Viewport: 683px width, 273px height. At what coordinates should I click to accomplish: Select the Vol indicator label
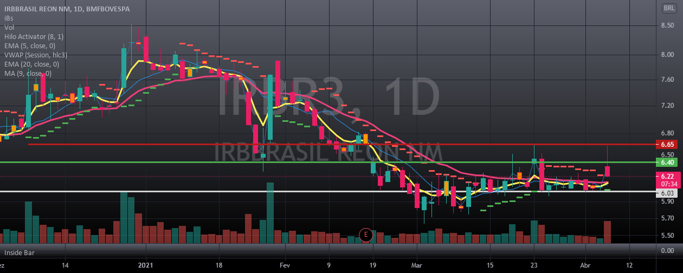coord(9,28)
